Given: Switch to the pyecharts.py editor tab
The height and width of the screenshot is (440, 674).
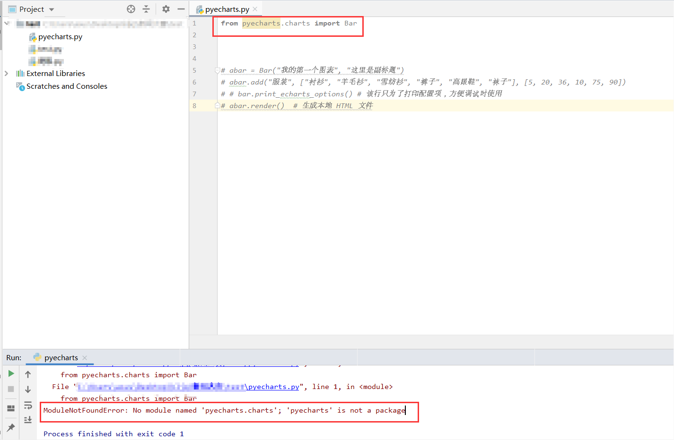Looking at the screenshot, I should [x=226, y=8].
